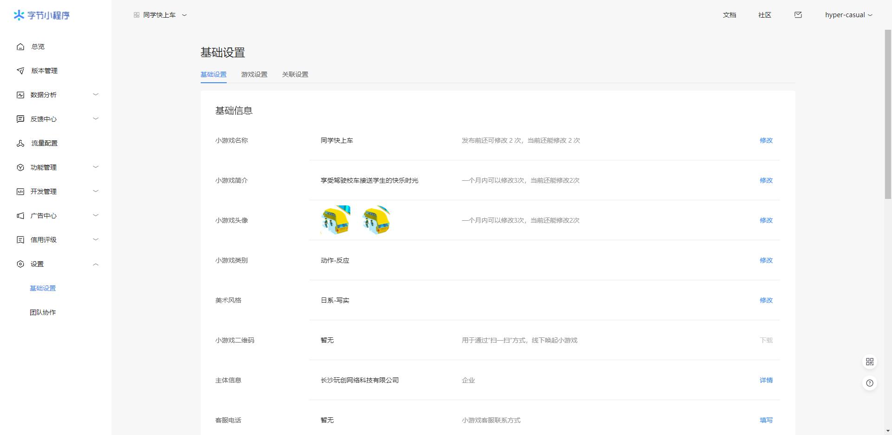Click the first 小游戏头像 thumbnail
The image size is (892, 435).
coord(335,220)
